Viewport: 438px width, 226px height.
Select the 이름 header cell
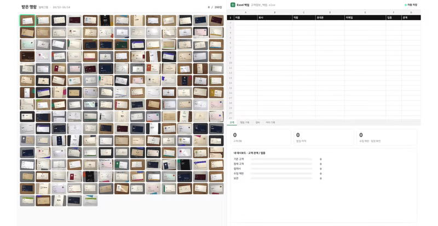[245, 17]
